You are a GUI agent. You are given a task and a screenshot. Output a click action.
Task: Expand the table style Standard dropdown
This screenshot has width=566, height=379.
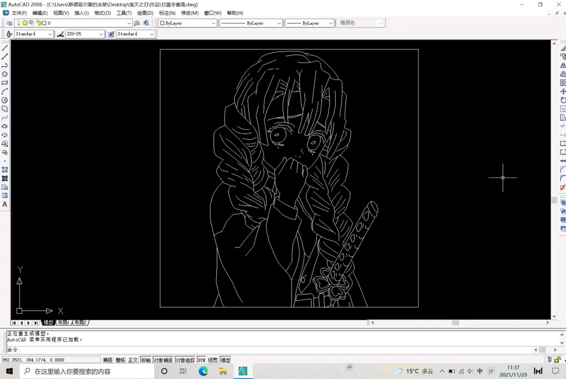coord(151,34)
